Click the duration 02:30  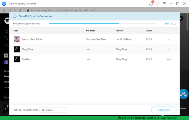[x=149, y=49]
